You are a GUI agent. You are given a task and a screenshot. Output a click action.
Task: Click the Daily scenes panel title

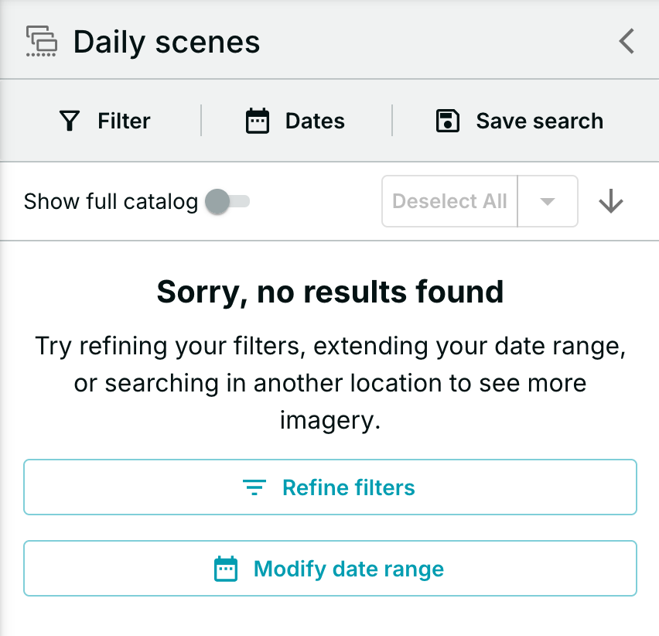(166, 42)
